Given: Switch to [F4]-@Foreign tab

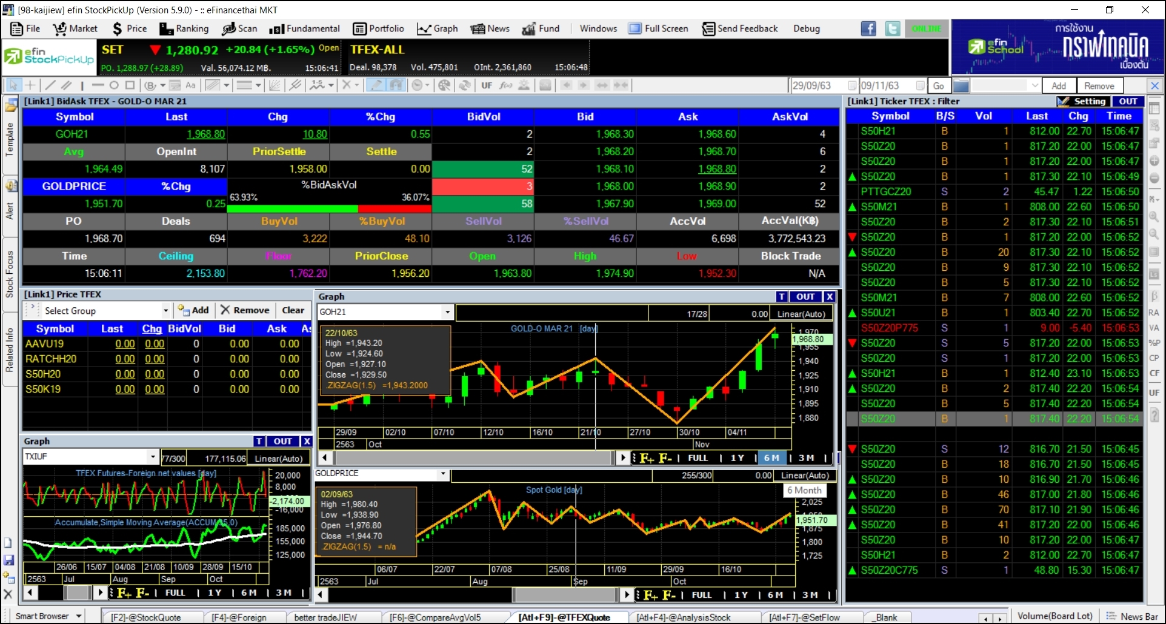Looking at the screenshot, I should [x=238, y=617].
